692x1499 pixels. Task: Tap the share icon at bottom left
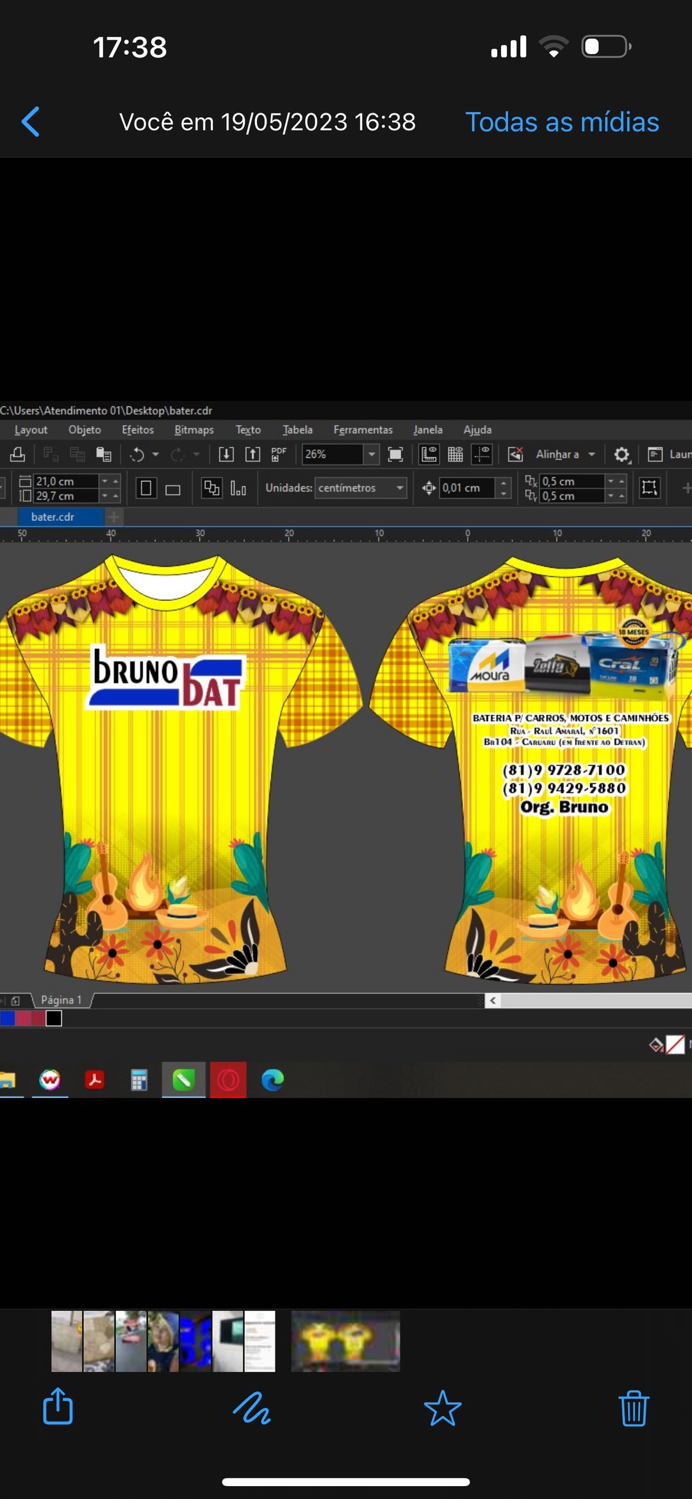tap(58, 1406)
